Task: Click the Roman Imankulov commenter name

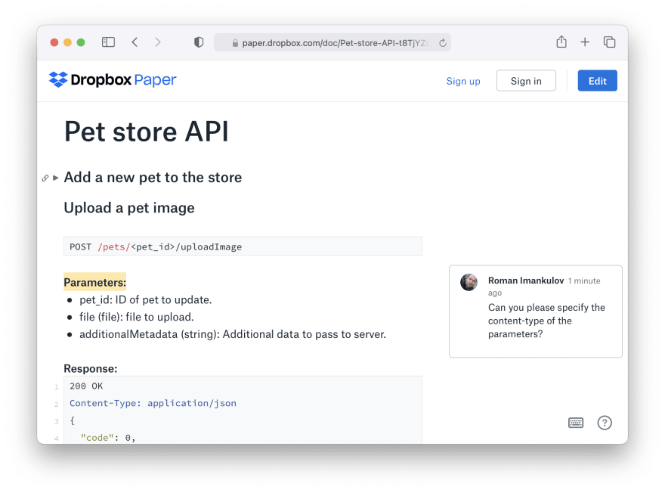Action: coord(526,281)
